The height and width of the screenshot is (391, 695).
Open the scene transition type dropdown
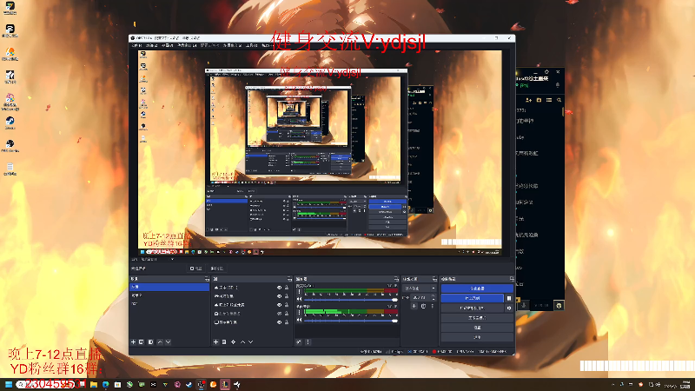pos(420,288)
